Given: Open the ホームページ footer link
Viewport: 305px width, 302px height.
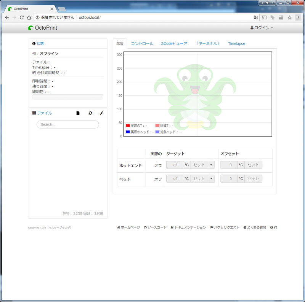Looking at the screenshot, I should (x=128, y=227).
